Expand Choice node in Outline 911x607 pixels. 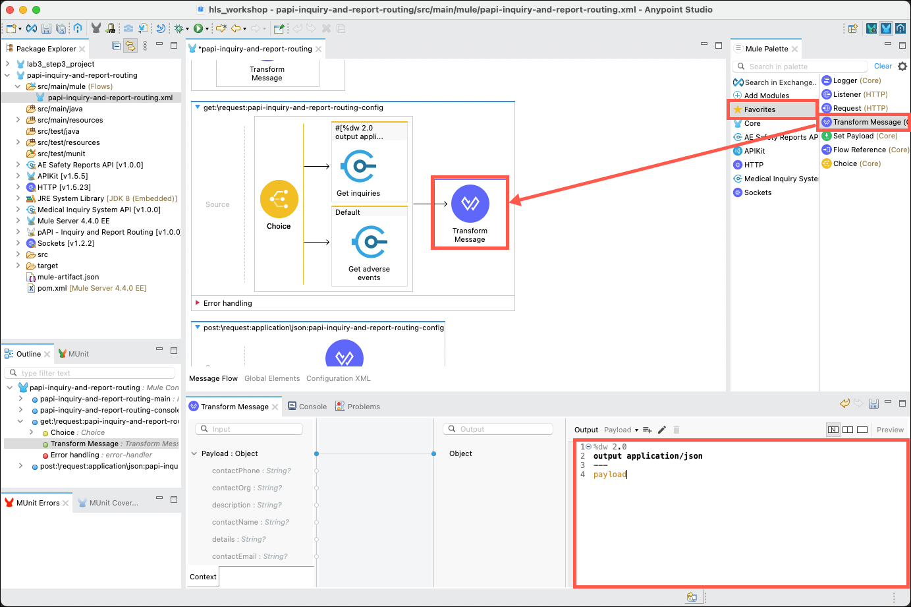(x=31, y=432)
